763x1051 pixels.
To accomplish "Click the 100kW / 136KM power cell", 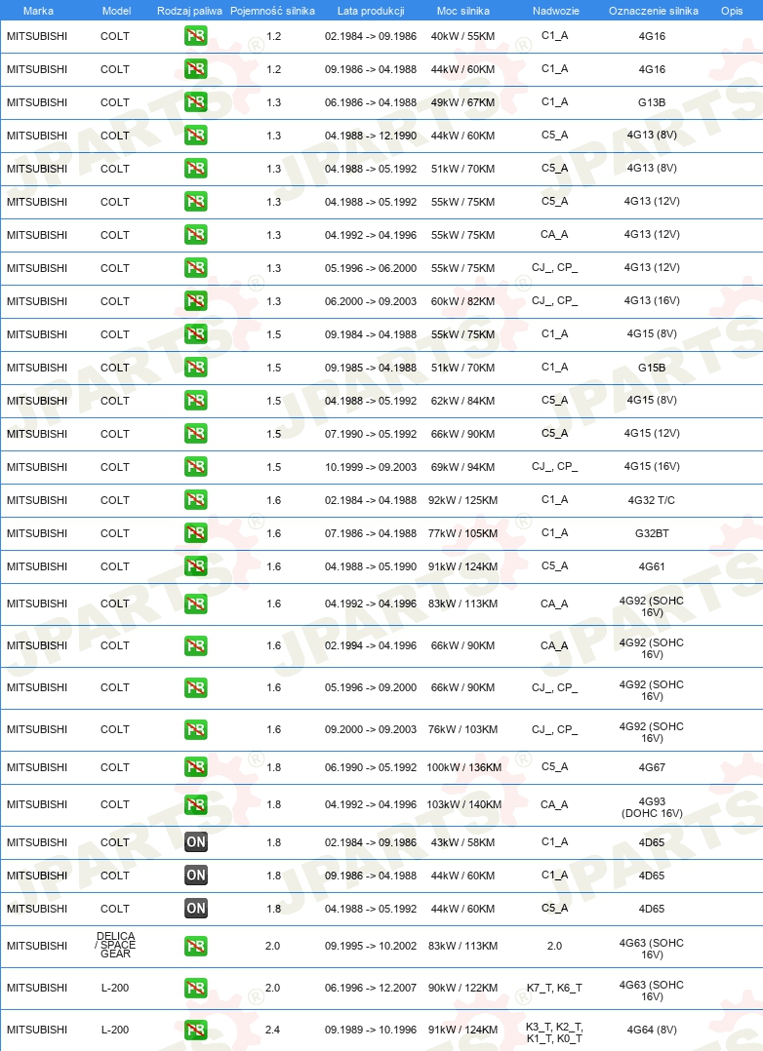I will tap(463, 767).
